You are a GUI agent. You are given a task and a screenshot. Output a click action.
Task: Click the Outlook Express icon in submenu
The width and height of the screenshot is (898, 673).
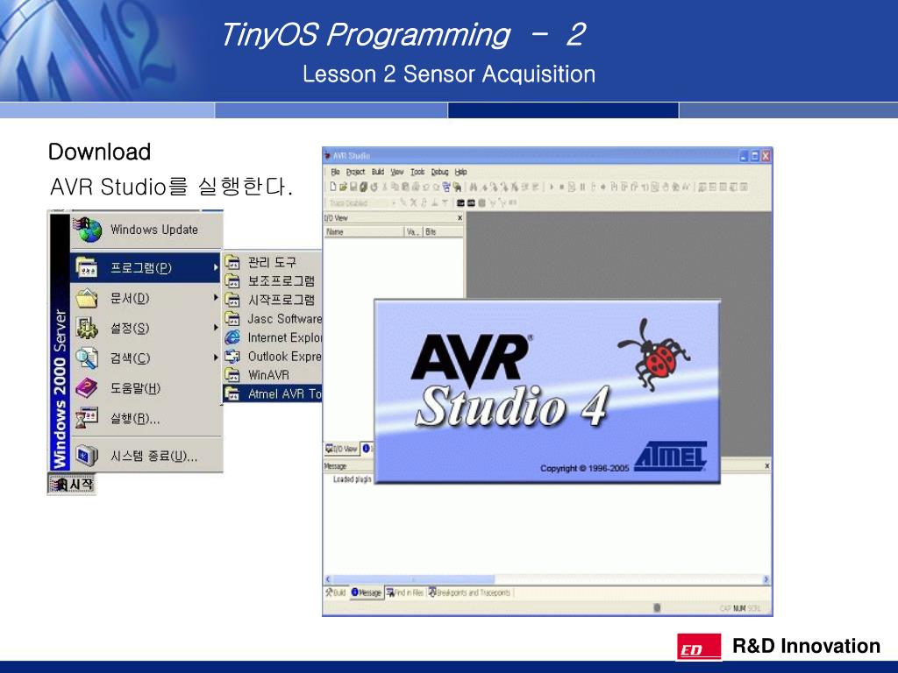tap(232, 357)
